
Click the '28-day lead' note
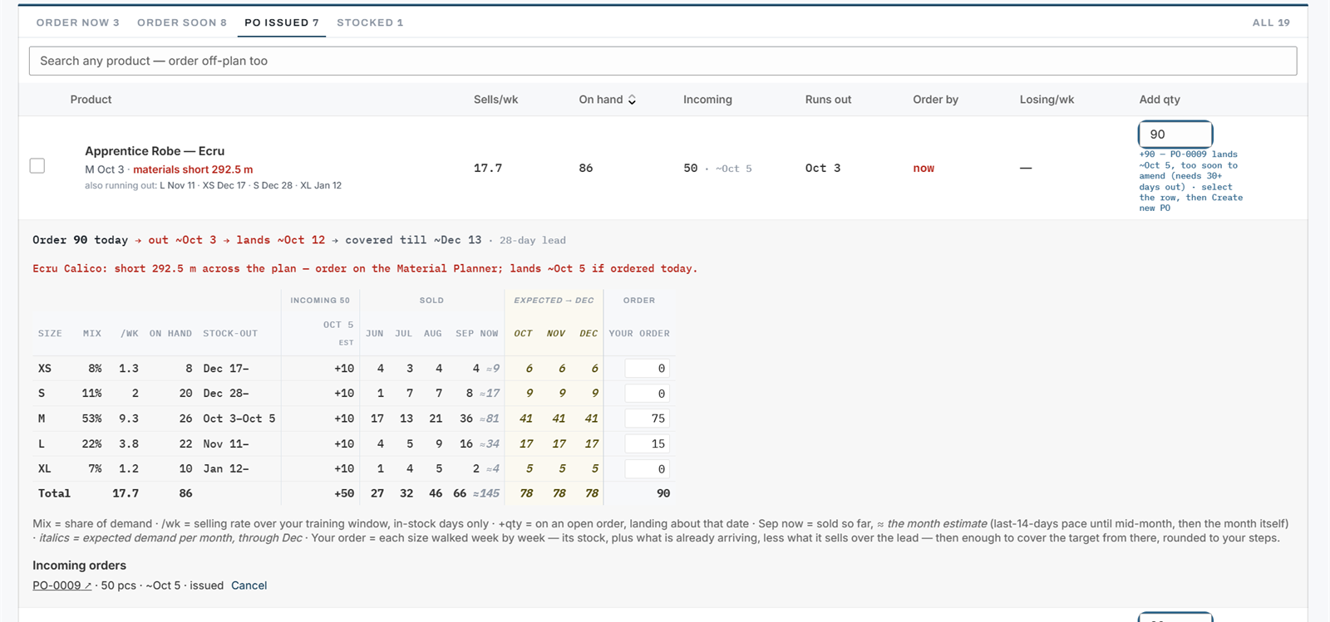532,241
